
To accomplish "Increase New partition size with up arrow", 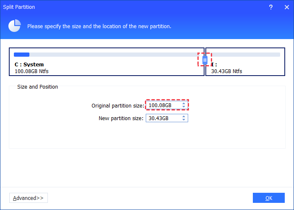I will [184, 116].
